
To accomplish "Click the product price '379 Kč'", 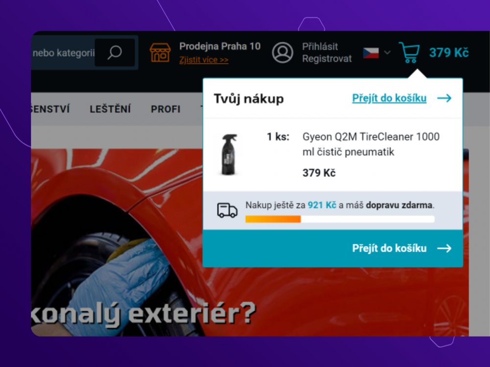I will (319, 173).
